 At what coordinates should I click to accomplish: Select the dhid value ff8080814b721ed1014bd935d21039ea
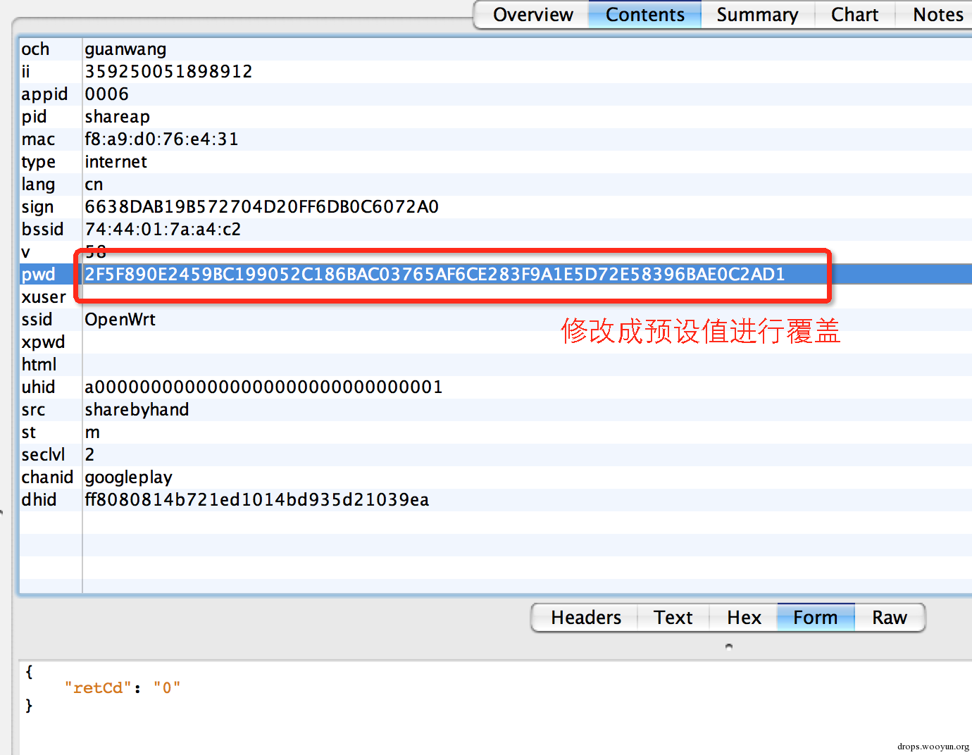pyautogui.click(x=256, y=500)
